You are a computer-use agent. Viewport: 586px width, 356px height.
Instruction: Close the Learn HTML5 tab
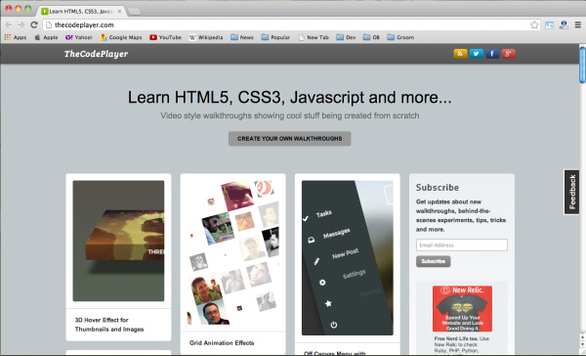pos(119,11)
